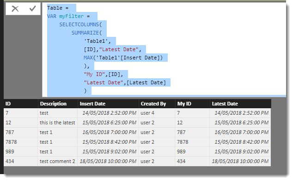Select the ID cell with value 7
The width and height of the screenshot is (293, 181).
(x=20, y=113)
